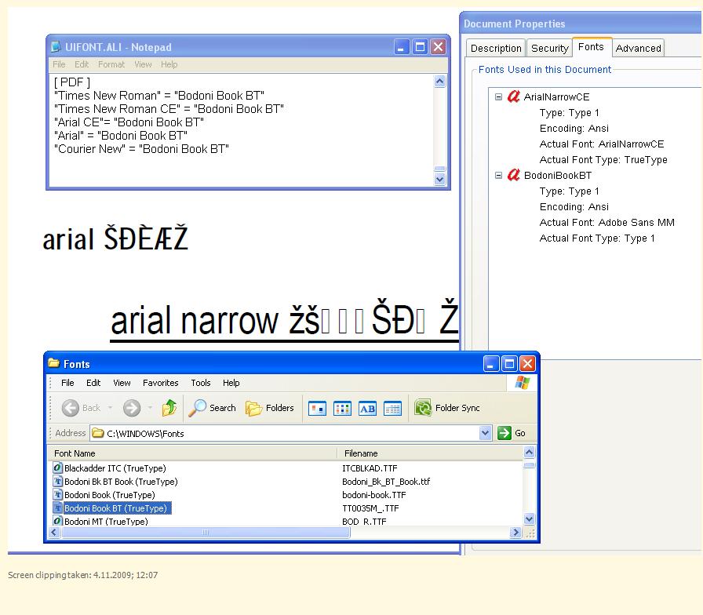
Task: Switch to Details view in Fonts toolbar
Action: (x=392, y=409)
